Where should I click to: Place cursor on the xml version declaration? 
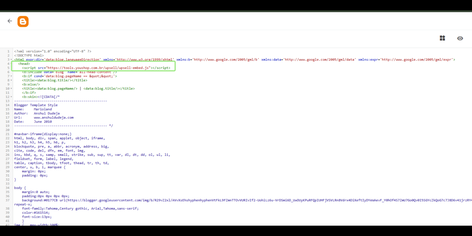coord(53,51)
